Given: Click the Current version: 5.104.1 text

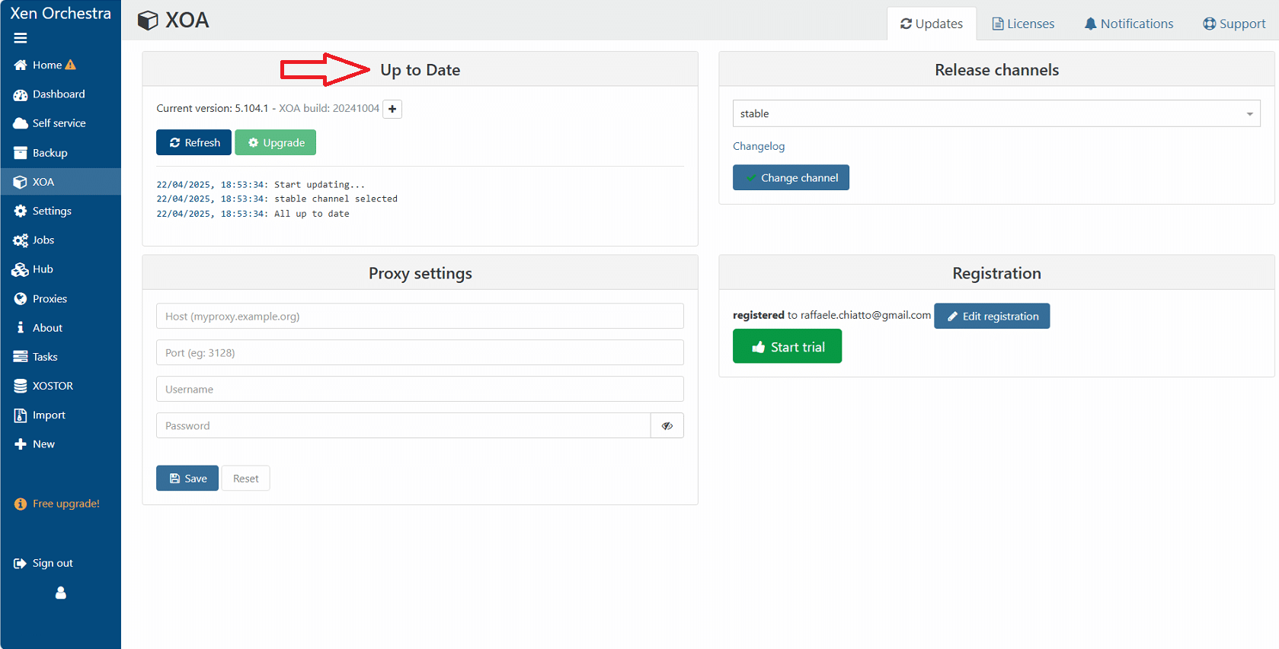Looking at the screenshot, I should tap(213, 108).
